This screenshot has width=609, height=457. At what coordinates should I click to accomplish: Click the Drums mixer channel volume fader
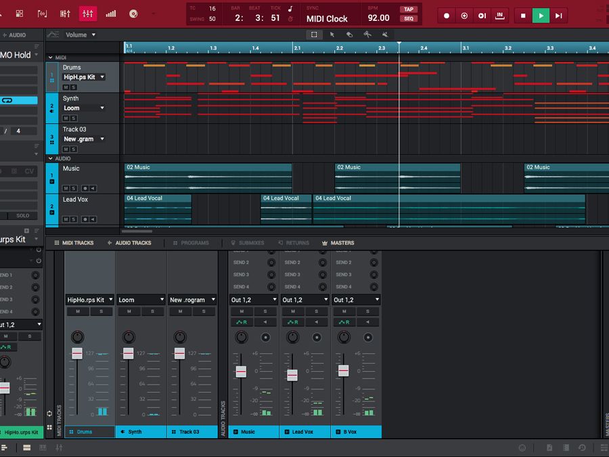click(x=77, y=353)
